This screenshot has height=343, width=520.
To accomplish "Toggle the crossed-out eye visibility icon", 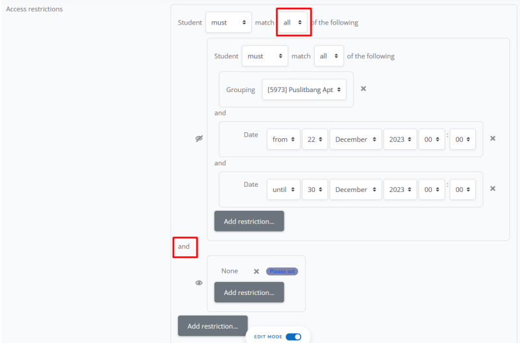I will click(199, 139).
